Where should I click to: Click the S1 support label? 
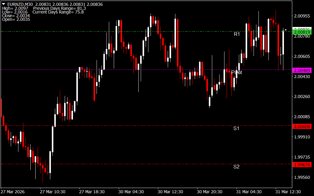[236, 128]
